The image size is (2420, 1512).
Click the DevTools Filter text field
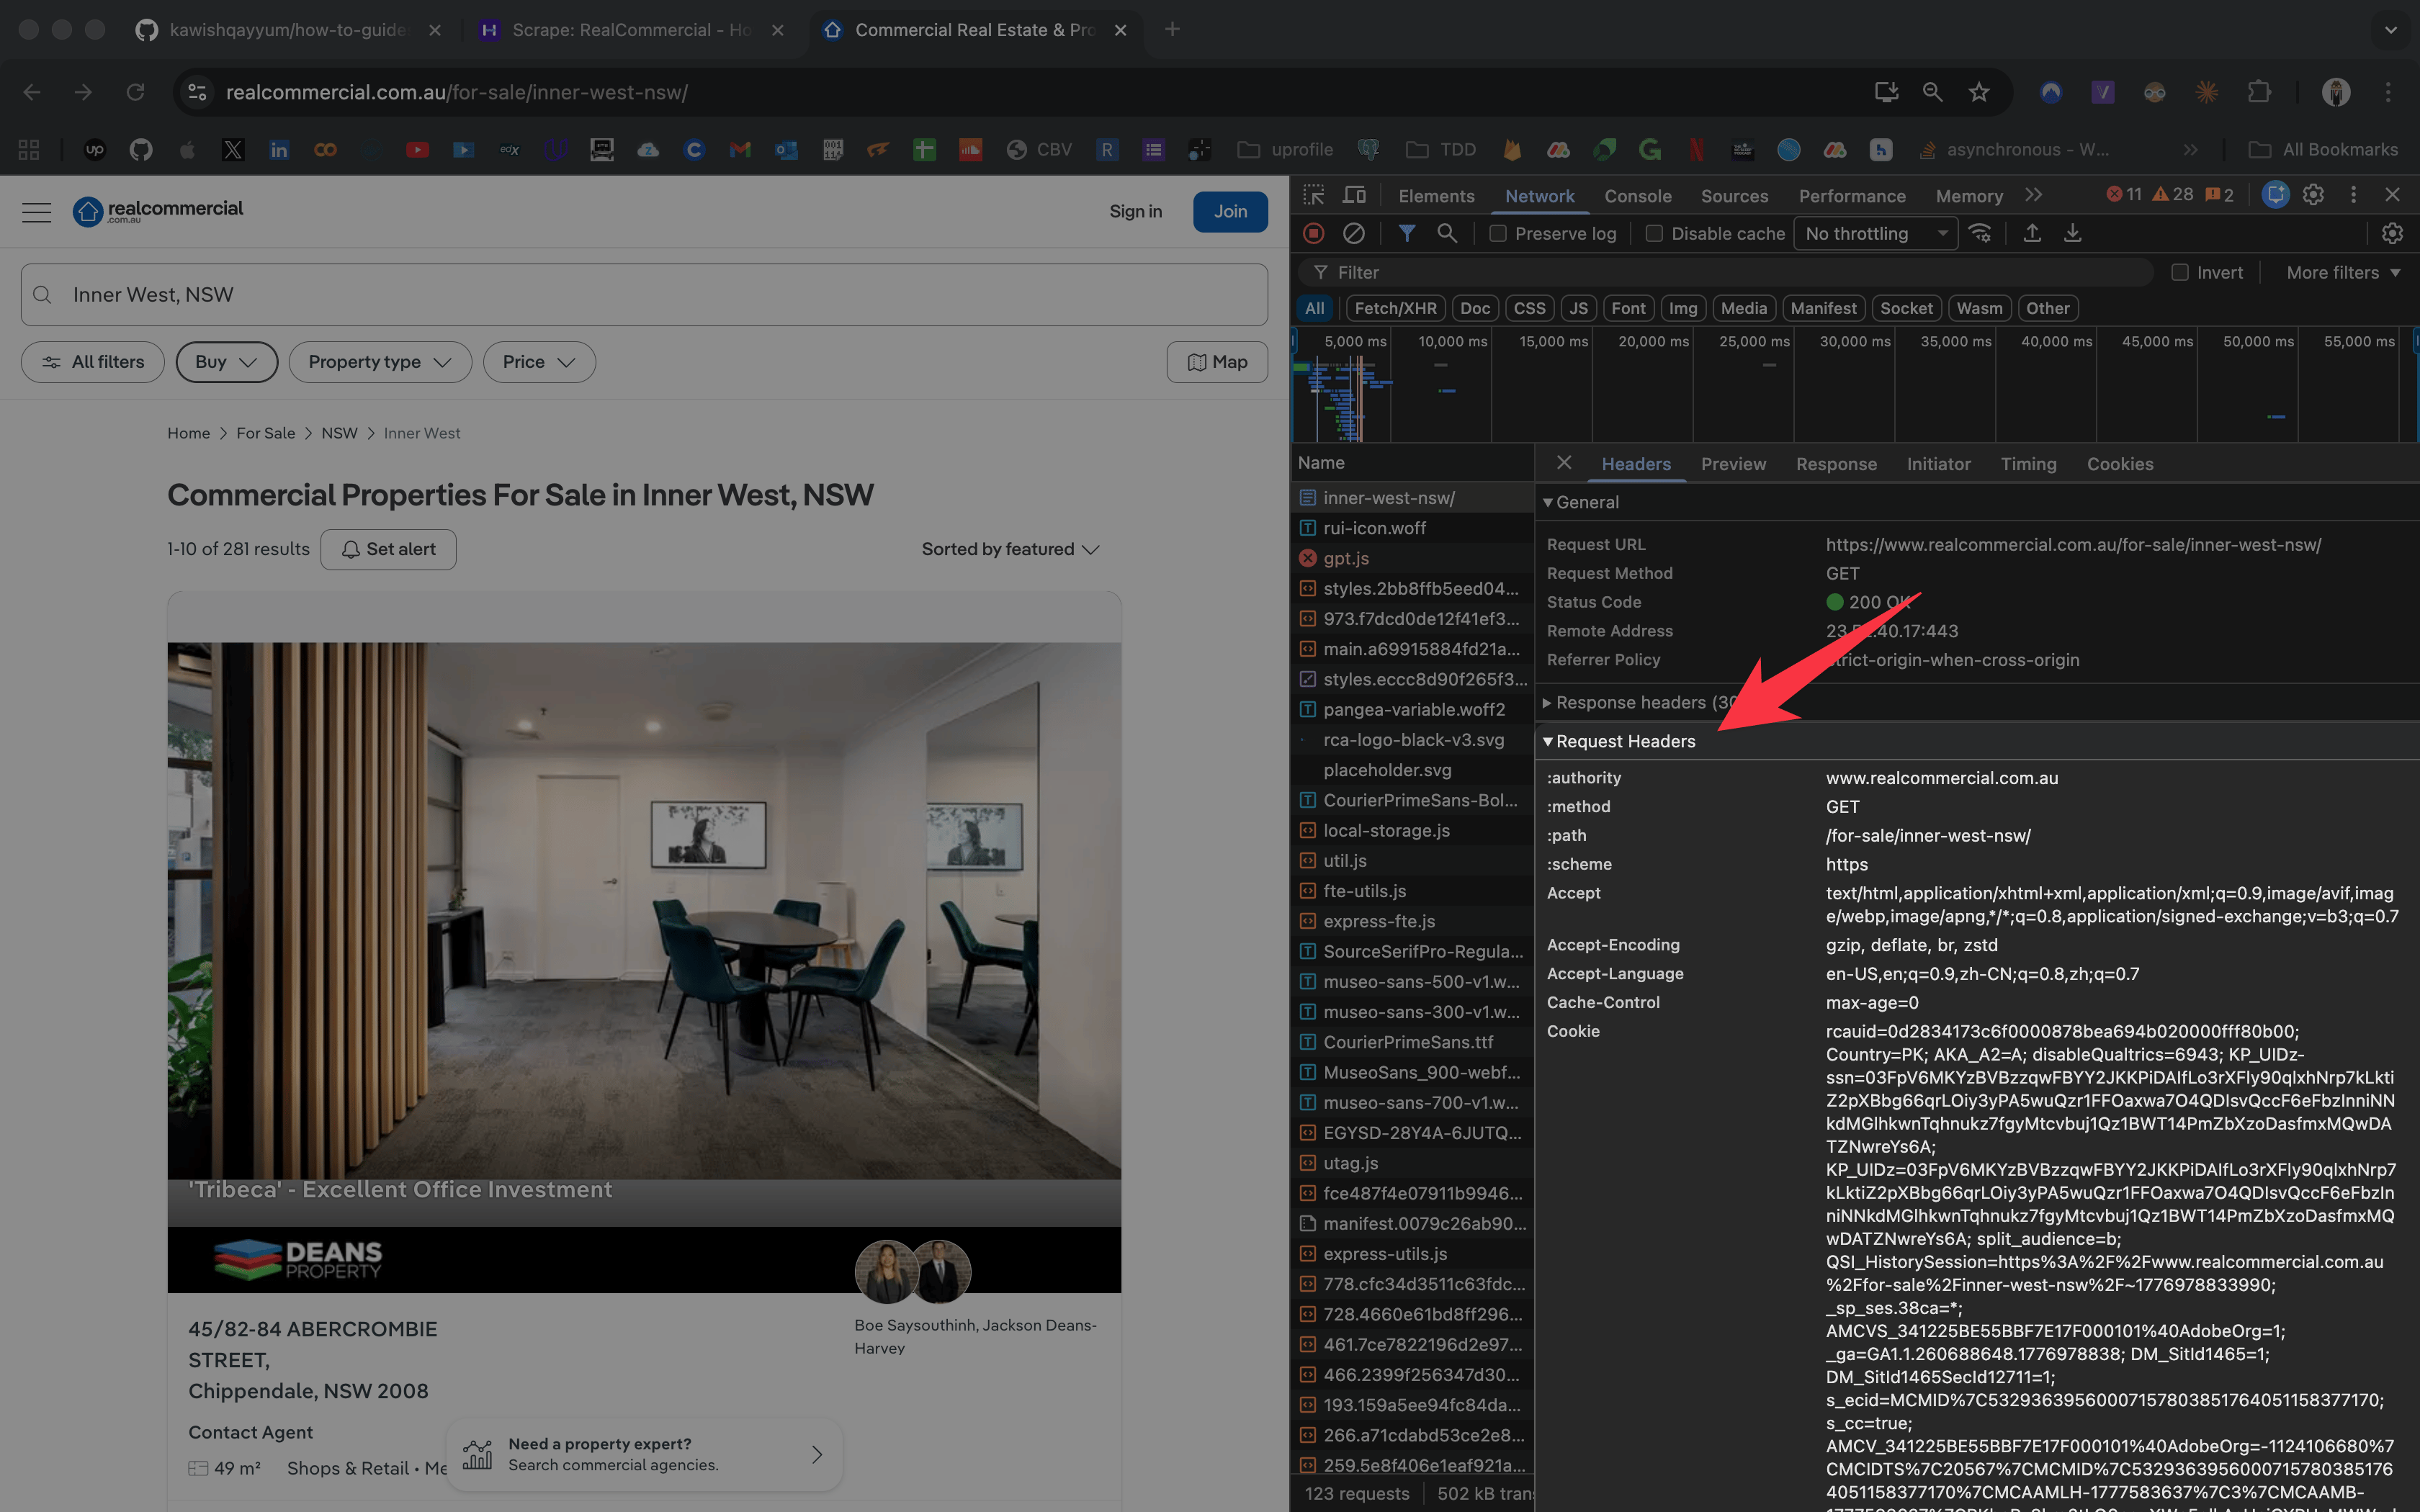tap(1725, 272)
